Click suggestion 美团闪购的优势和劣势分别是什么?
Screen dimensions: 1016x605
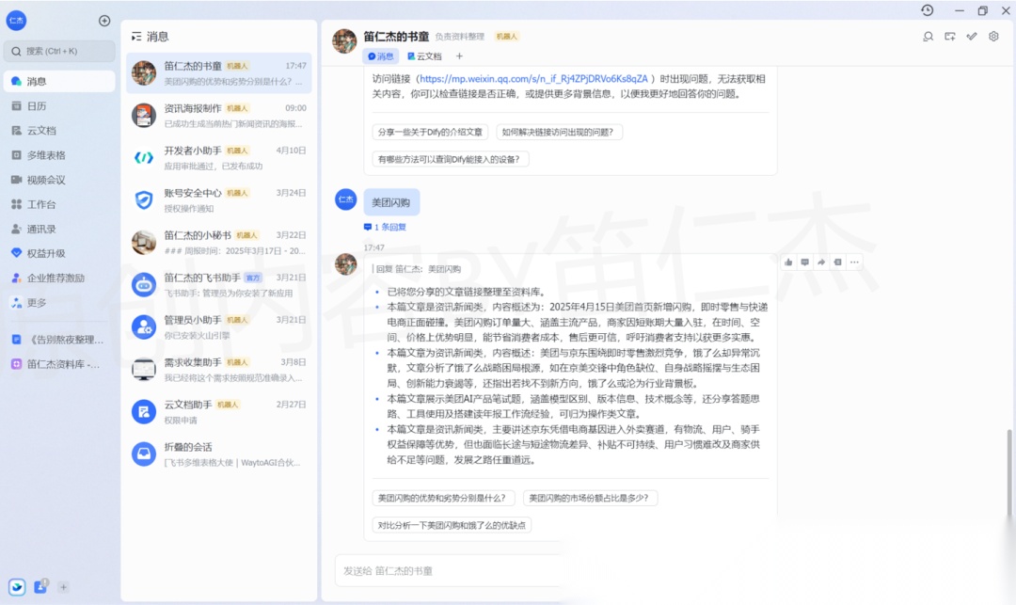(x=443, y=498)
